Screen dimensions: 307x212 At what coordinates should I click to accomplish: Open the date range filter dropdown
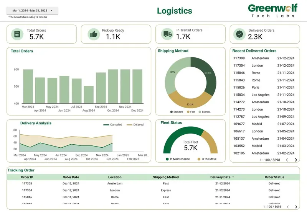point(32,11)
